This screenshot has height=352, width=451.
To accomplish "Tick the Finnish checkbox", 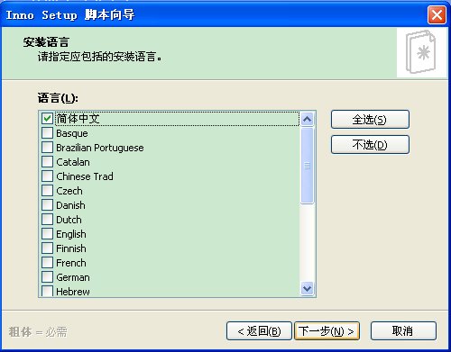I will click(x=47, y=248).
